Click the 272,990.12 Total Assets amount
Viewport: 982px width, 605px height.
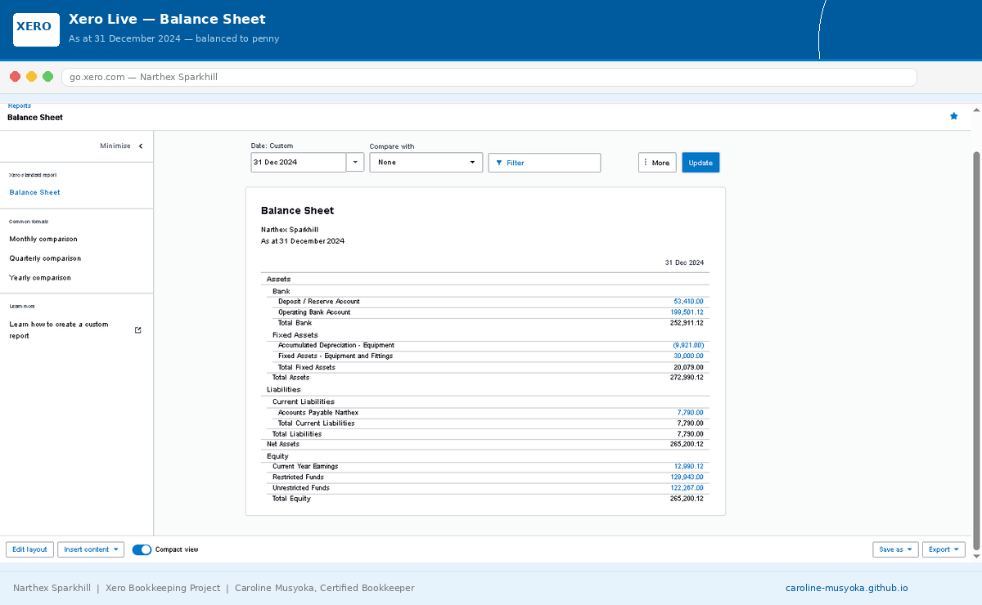tap(687, 378)
